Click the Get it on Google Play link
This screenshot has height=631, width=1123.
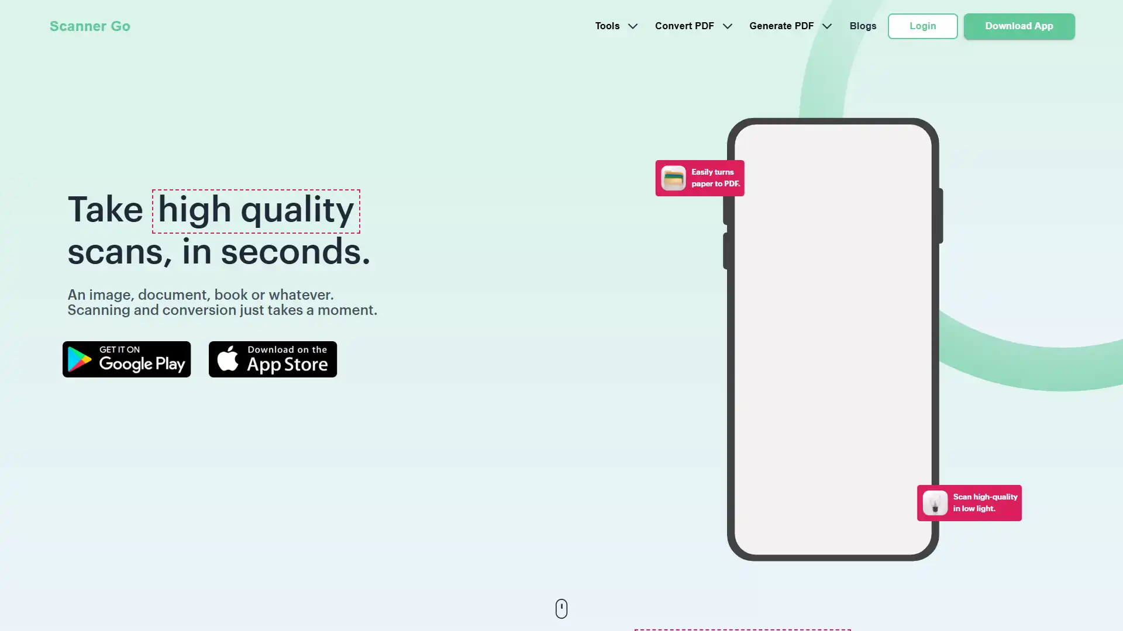(x=126, y=359)
